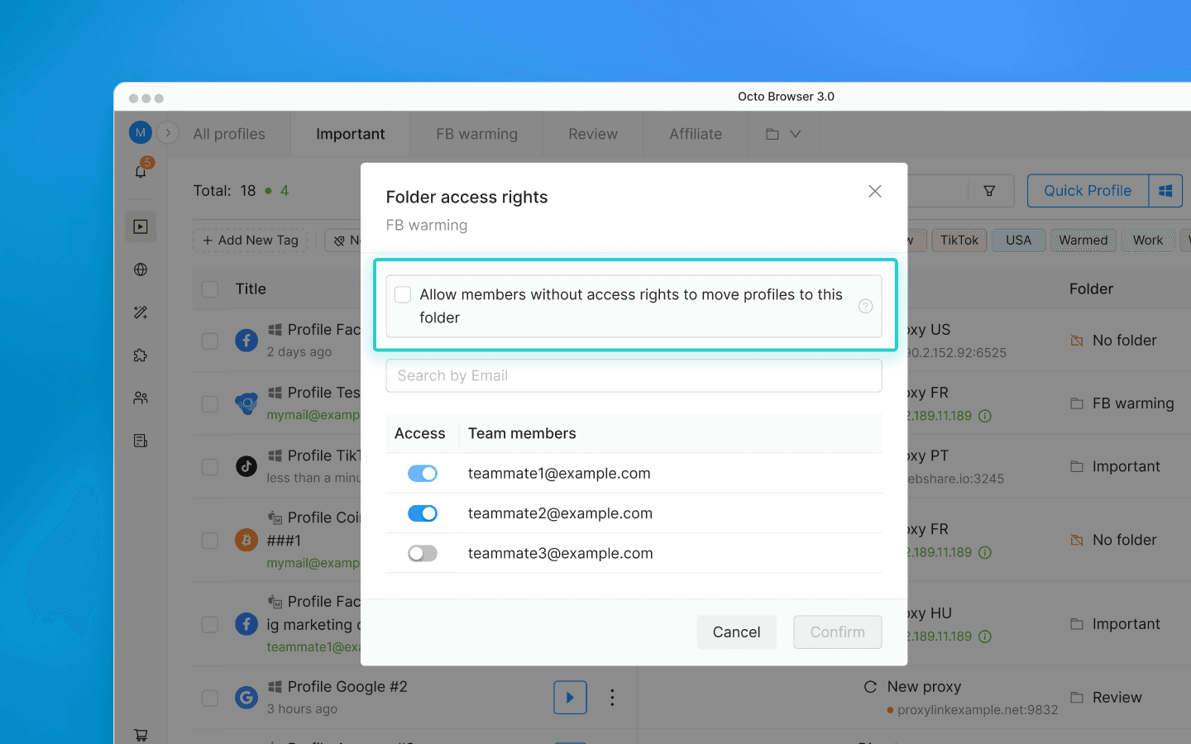Click the Cancel button
1191x744 pixels.
pyautogui.click(x=736, y=632)
